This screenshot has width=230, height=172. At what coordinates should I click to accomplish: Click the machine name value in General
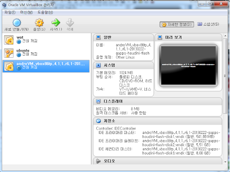point(133,49)
